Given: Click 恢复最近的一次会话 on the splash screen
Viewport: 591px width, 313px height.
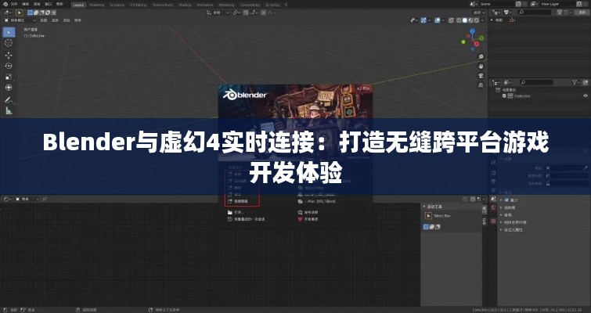Looking at the screenshot, I should coord(246,219).
